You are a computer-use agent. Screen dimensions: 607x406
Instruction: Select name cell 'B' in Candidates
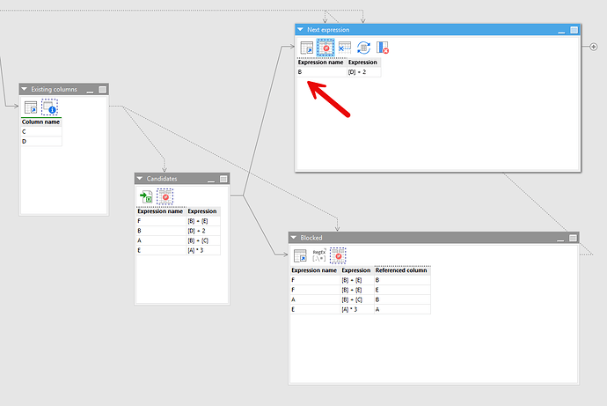(x=161, y=231)
